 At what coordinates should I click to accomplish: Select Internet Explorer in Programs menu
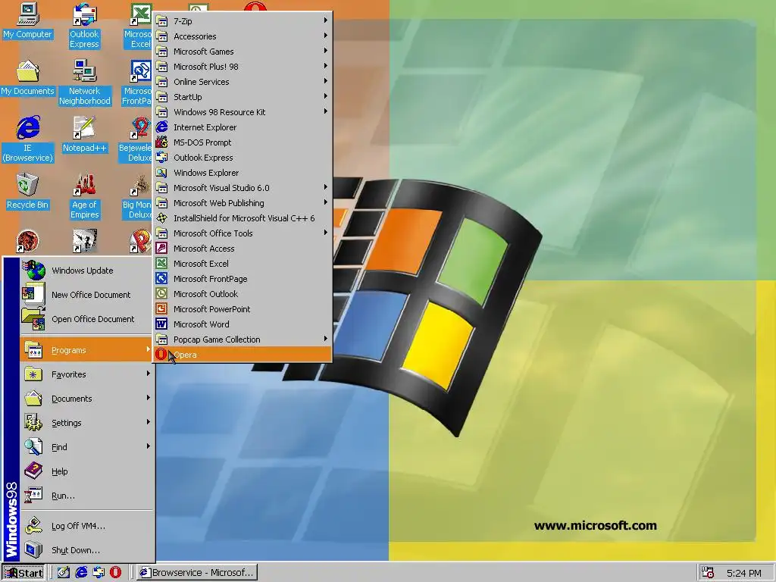(242, 127)
